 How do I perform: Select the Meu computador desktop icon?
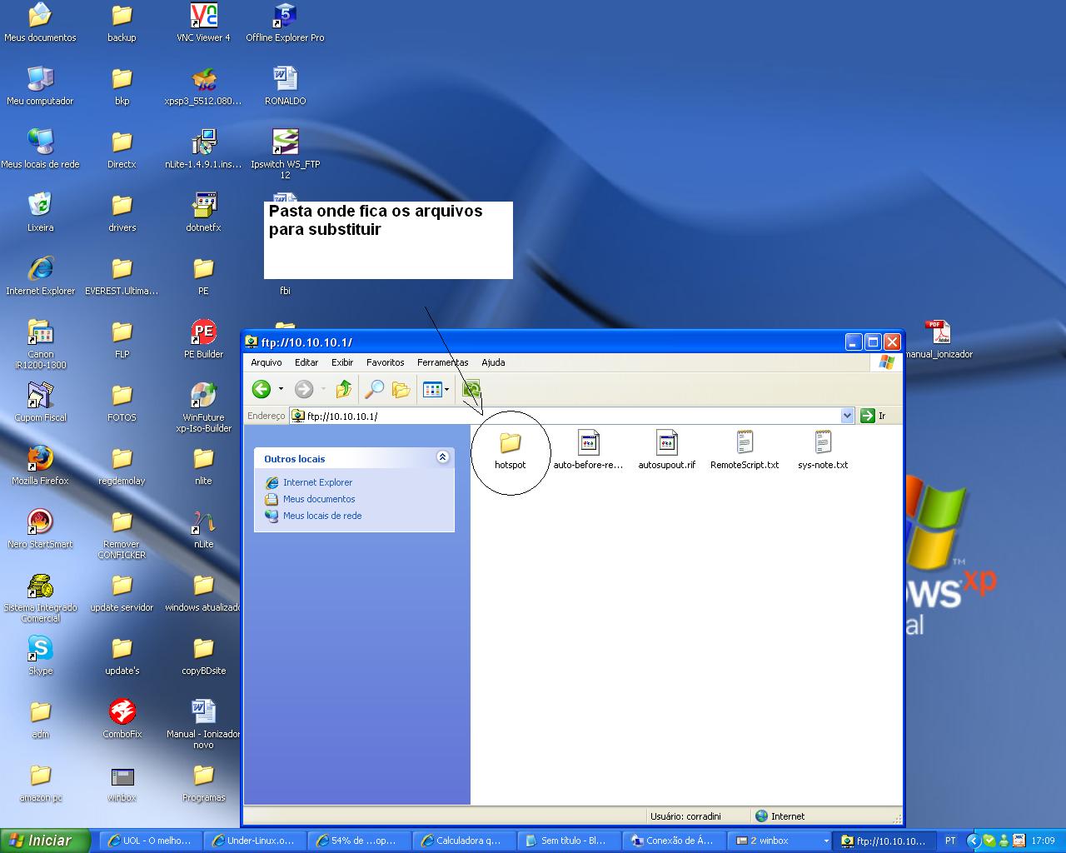40,86
